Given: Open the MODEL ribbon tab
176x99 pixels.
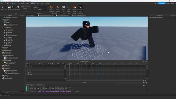Looking at the screenshot, I should pyautogui.click(x=28, y=3).
